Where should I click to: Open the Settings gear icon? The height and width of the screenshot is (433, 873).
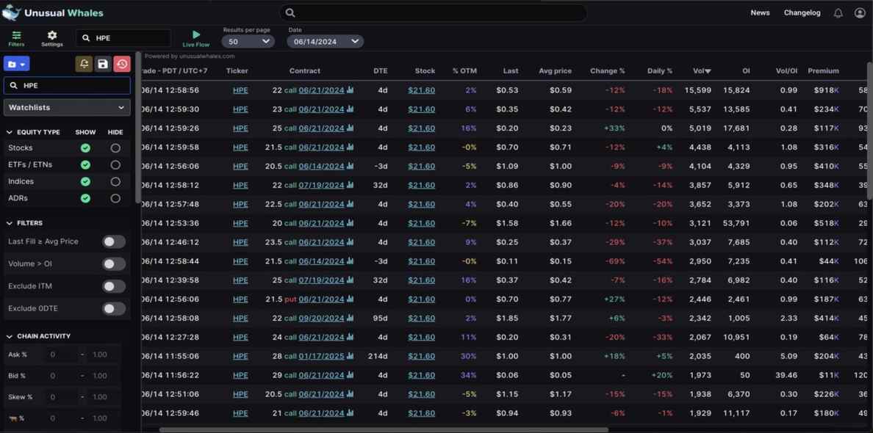click(x=51, y=38)
